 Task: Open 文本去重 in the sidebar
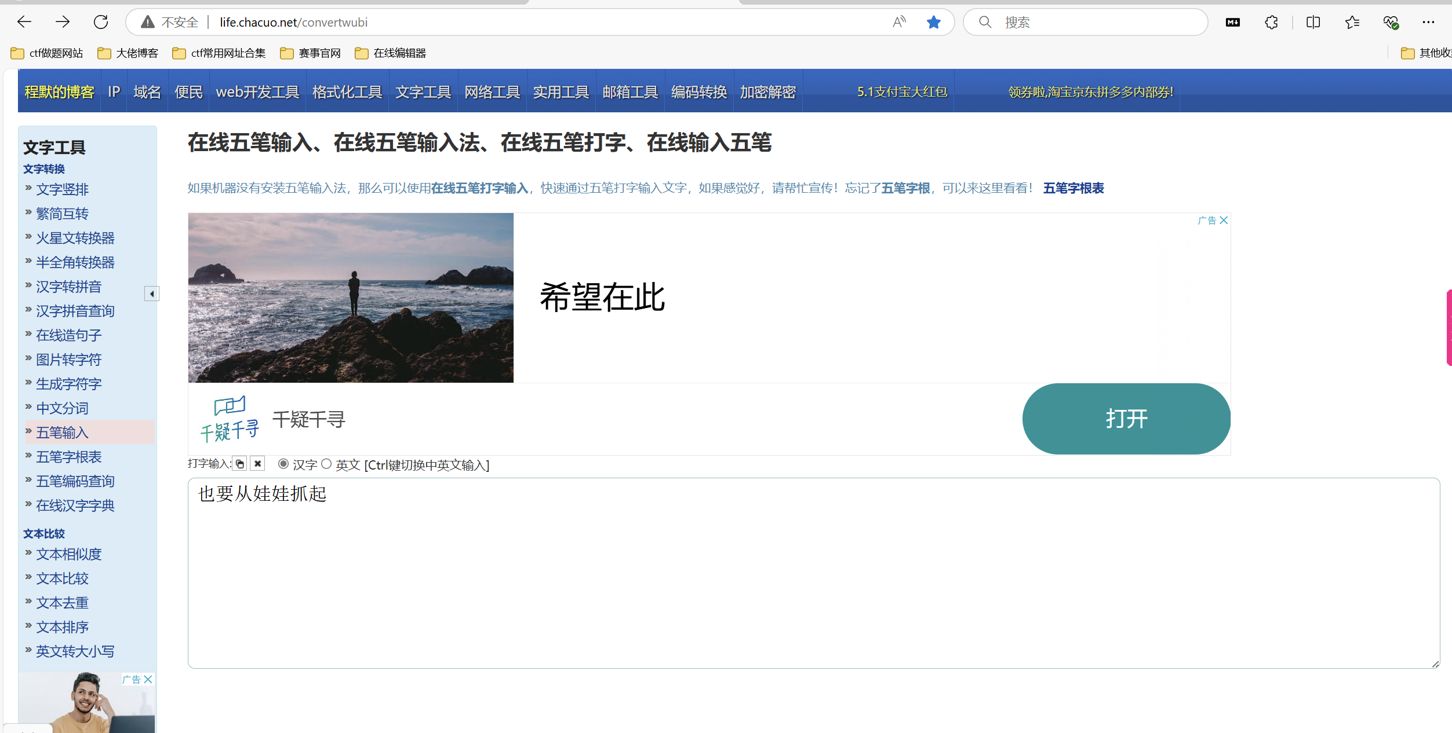[62, 603]
